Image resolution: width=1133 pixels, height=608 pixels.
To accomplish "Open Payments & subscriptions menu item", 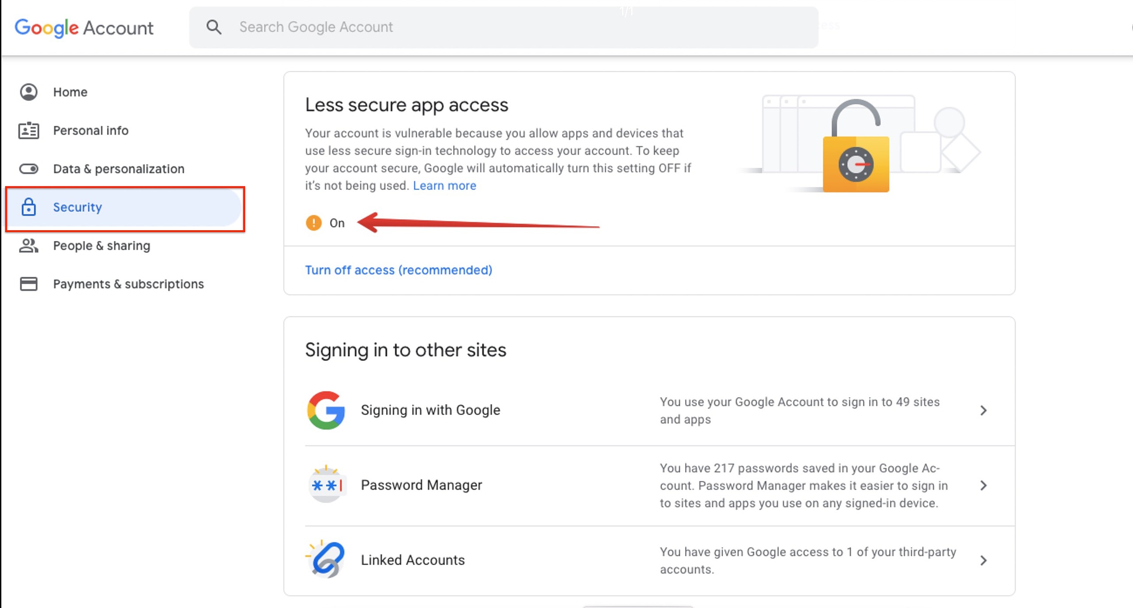I will pyautogui.click(x=128, y=284).
